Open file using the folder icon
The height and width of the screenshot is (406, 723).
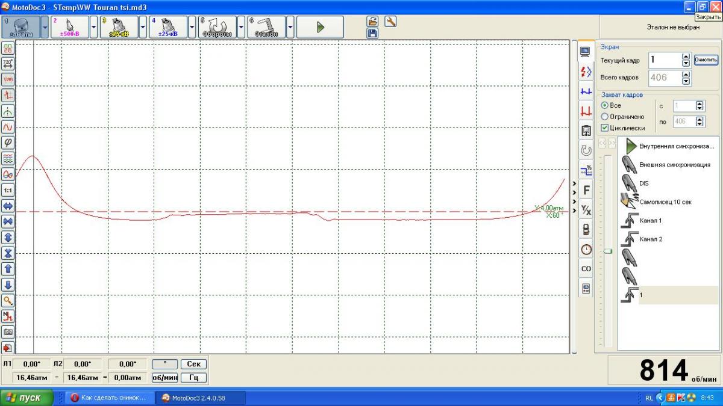tap(372, 22)
